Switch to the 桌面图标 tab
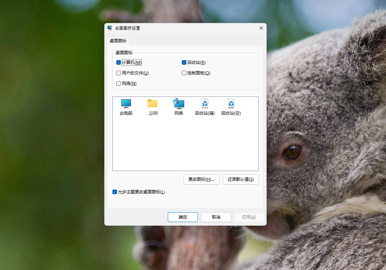386x270 pixels. [x=118, y=41]
